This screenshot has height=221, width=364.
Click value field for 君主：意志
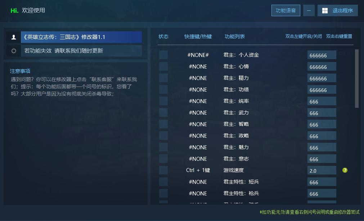322,159
